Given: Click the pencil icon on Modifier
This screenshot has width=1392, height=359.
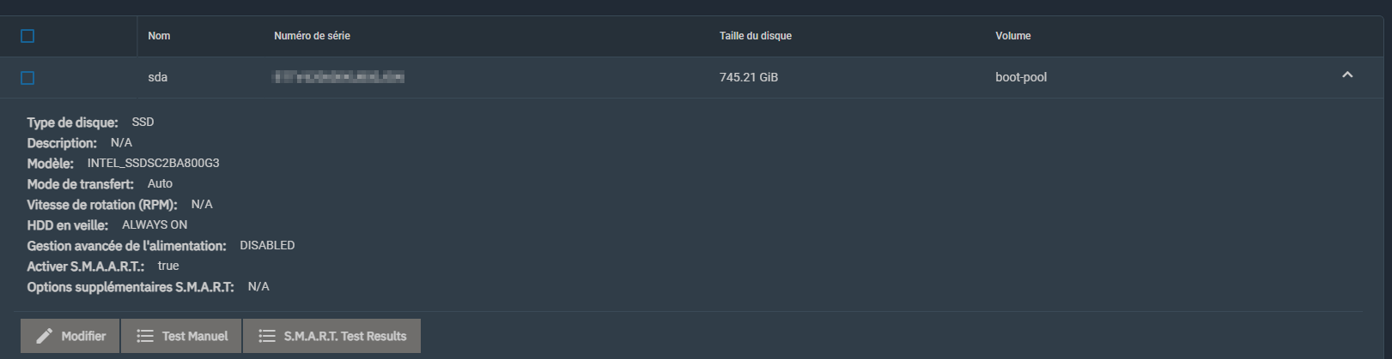Looking at the screenshot, I should point(45,336).
